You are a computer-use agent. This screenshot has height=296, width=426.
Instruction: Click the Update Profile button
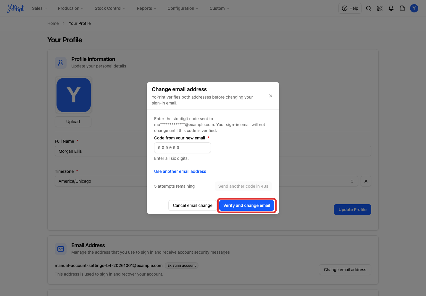352,210
